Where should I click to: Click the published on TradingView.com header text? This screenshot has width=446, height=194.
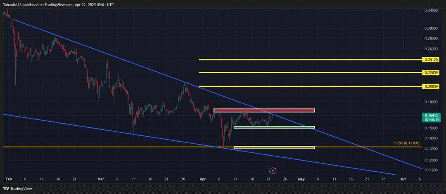(58, 5)
